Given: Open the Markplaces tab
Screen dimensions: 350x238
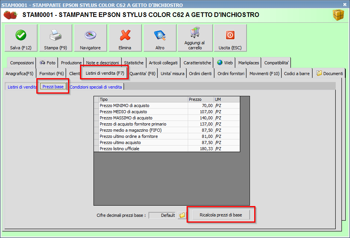Looking at the screenshot, I should pos(248,63).
